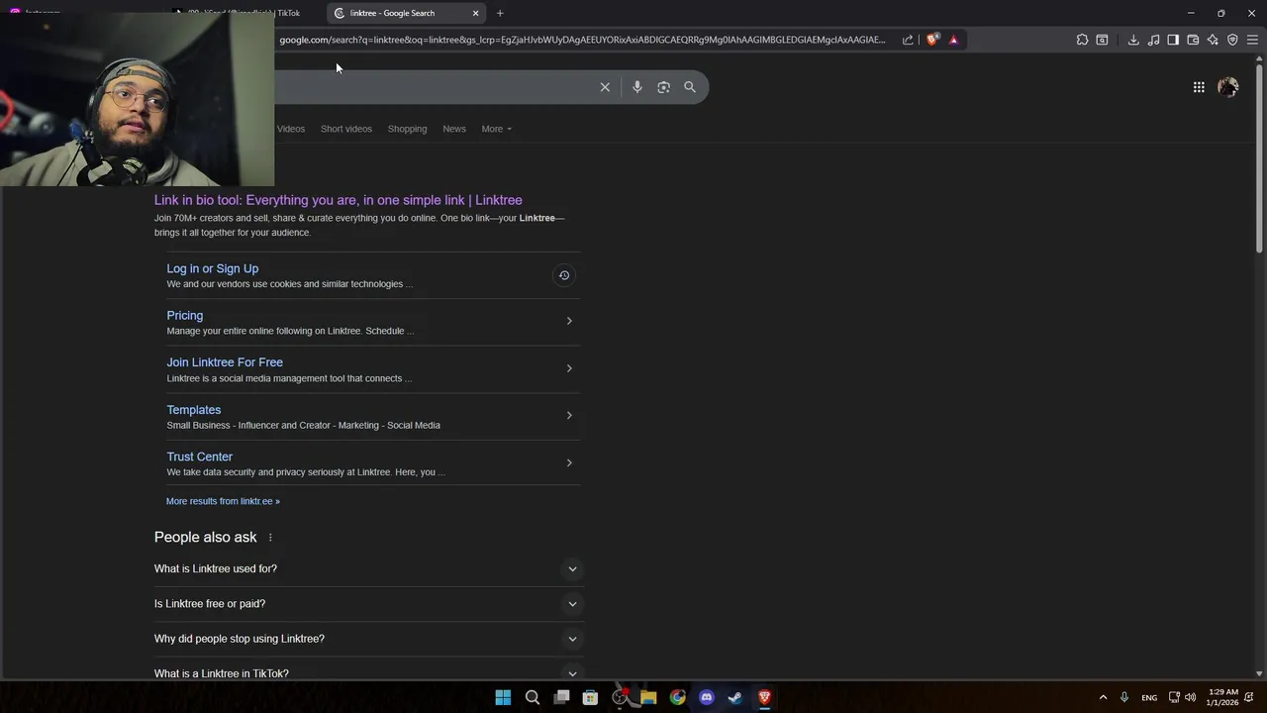The width and height of the screenshot is (1267, 713).
Task: Start voice search with microphone icon
Action: point(637,87)
